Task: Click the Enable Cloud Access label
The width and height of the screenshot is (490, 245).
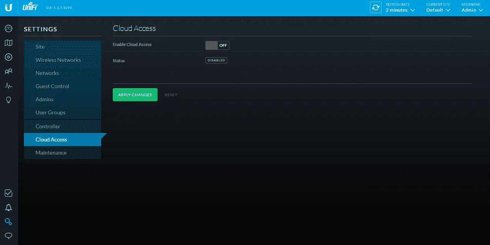Action: pos(132,44)
